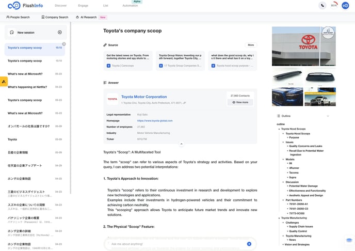Viewport: 355px width, 251px height.
Task: Click More in the Source section
Action: 251,45
